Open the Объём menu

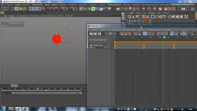pyautogui.click(x=54, y=5)
